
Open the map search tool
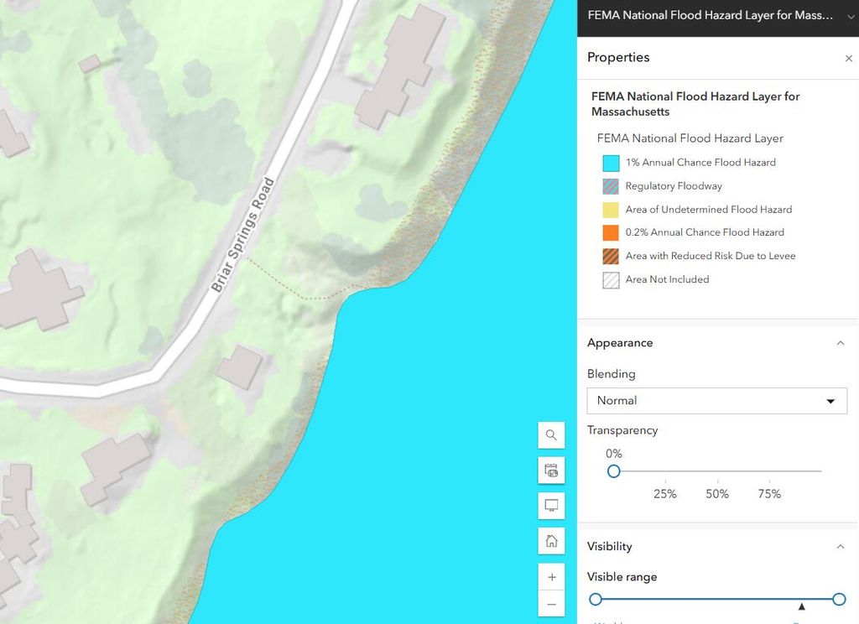[551, 435]
